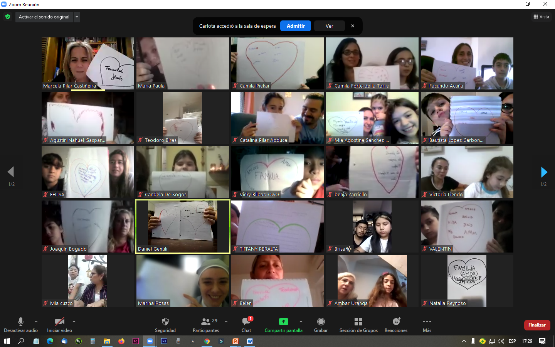Start sharing with Compartir pantalla

[284, 325]
